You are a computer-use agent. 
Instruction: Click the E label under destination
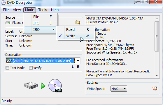tap(78, 67)
